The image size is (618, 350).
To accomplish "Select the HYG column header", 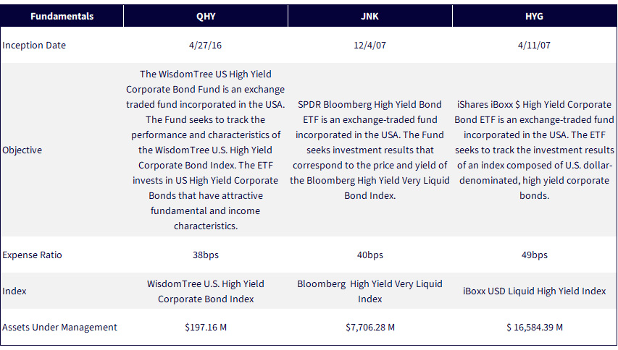I will point(534,16).
